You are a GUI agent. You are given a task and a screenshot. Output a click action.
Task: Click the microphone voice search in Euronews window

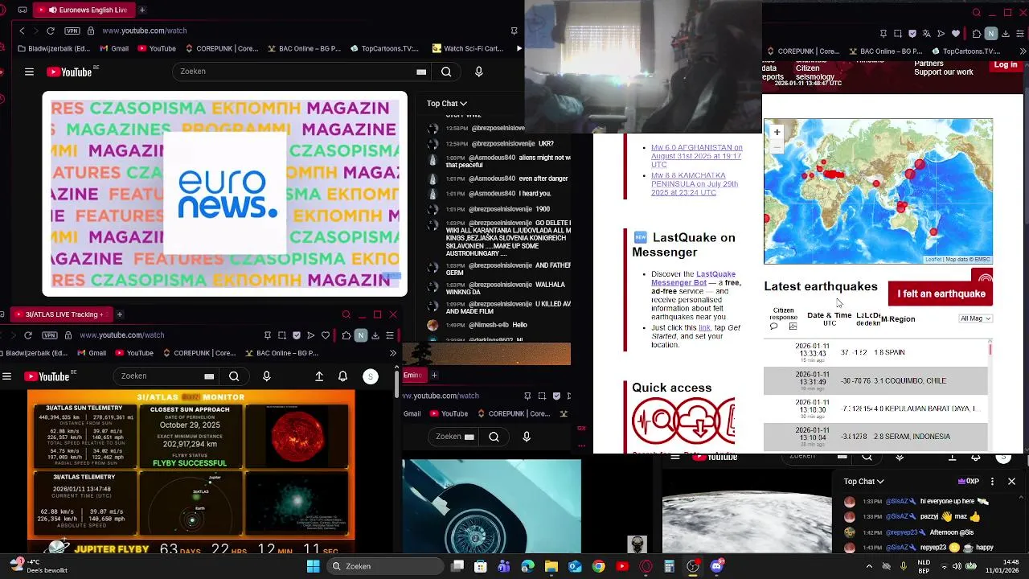[479, 72]
